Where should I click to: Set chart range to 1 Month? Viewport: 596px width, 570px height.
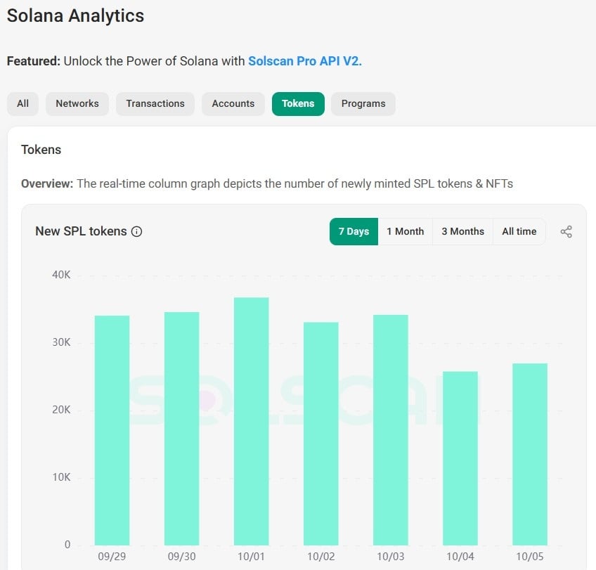click(405, 232)
